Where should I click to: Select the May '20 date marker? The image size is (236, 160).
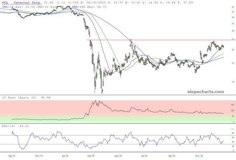click(x=118, y=156)
